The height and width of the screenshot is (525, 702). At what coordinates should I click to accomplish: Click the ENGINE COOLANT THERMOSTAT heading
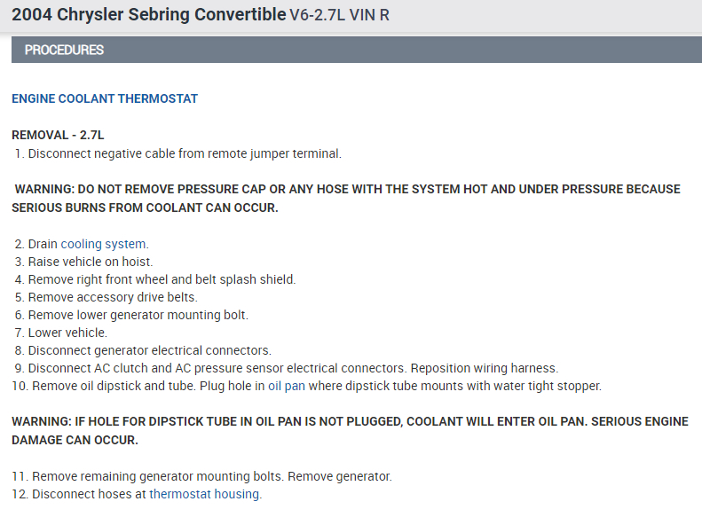click(105, 98)
